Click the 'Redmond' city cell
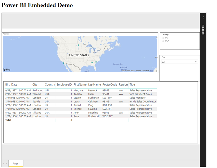The width and height of the screenshot is (217, 168). [x=38, y=90]
